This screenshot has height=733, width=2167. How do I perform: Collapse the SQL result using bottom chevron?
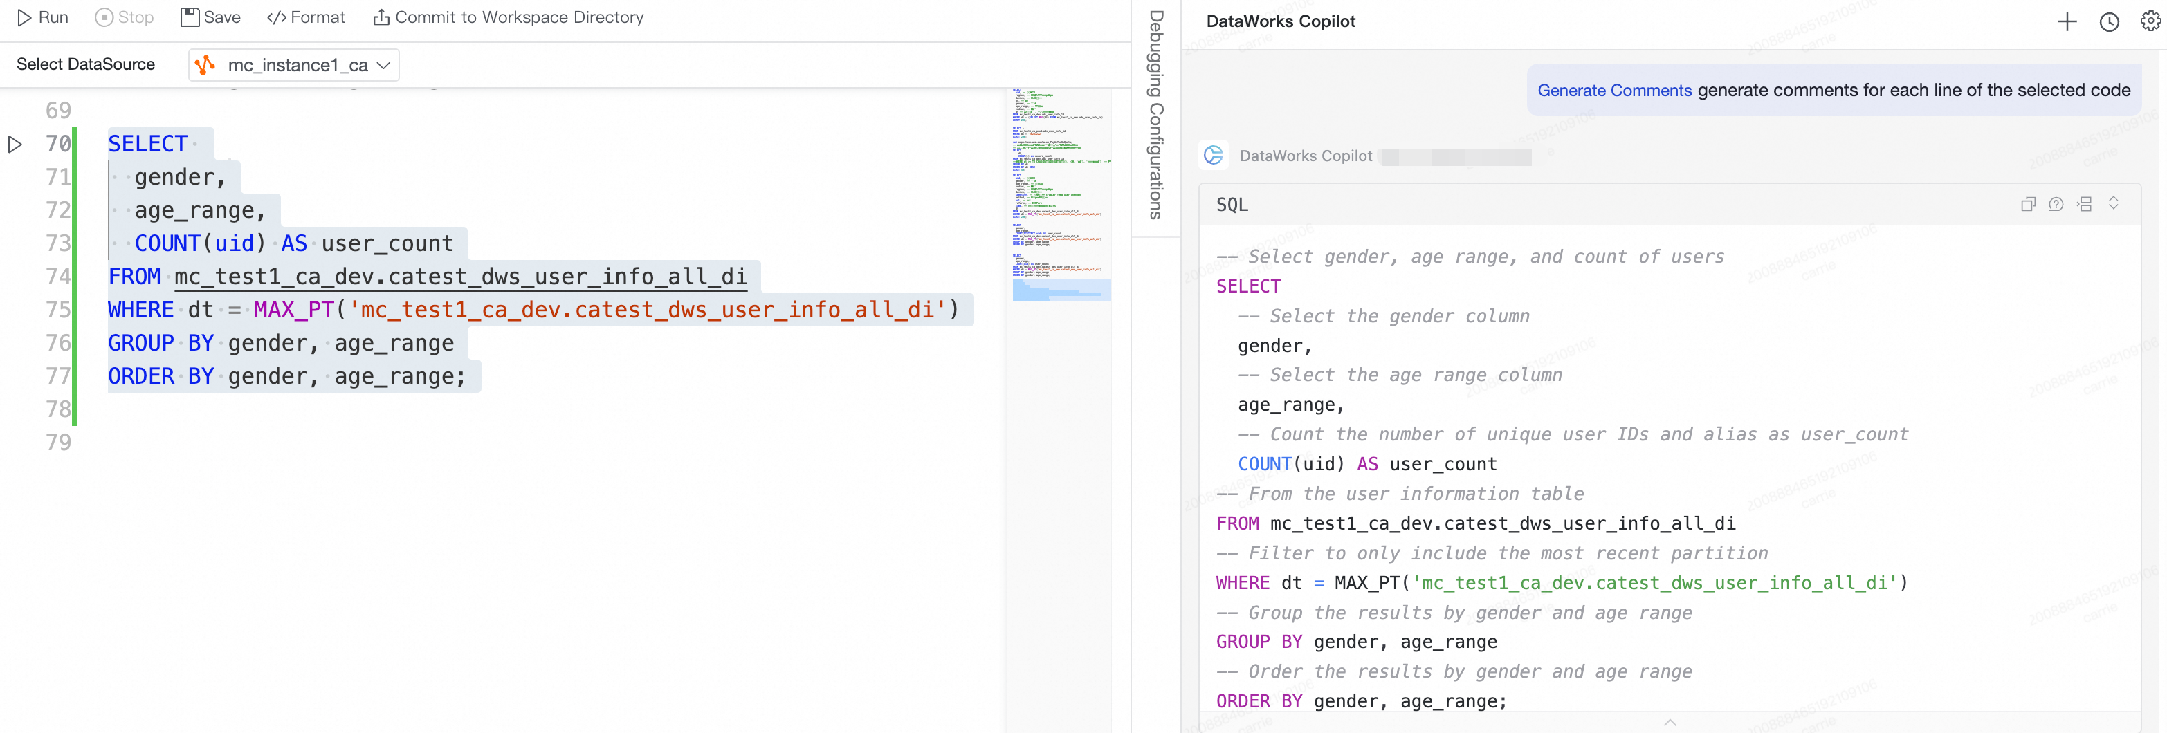tap(1670, 722)
